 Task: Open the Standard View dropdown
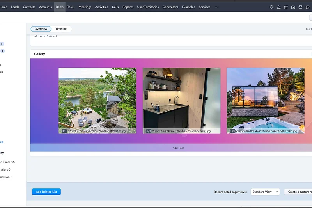click(x=265, y=192)
